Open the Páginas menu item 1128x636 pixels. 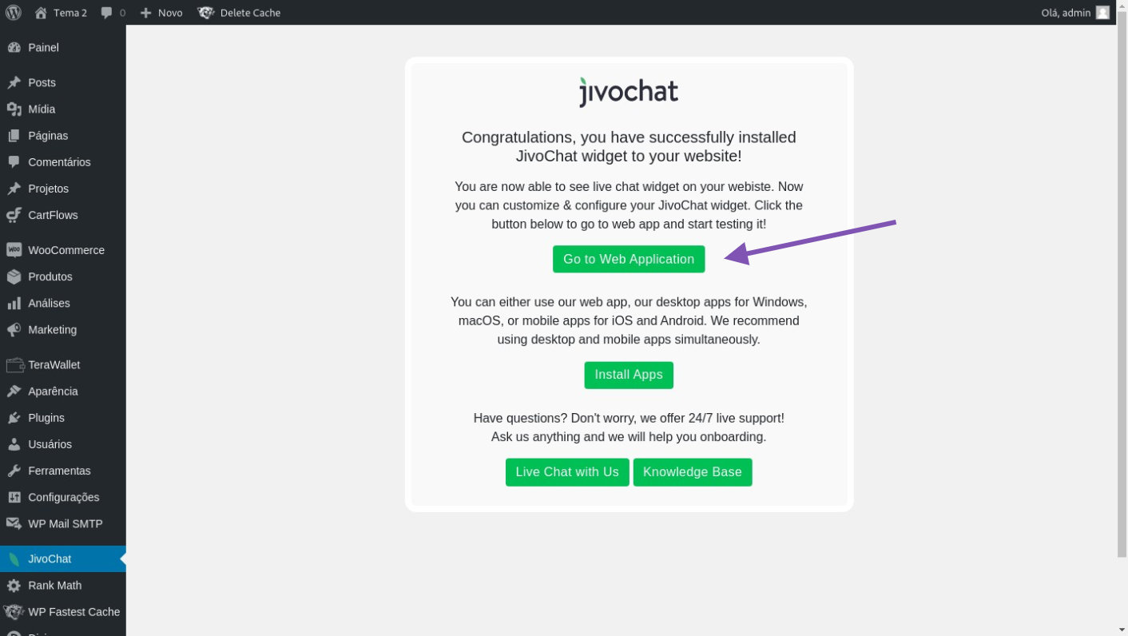pos(63,136)
